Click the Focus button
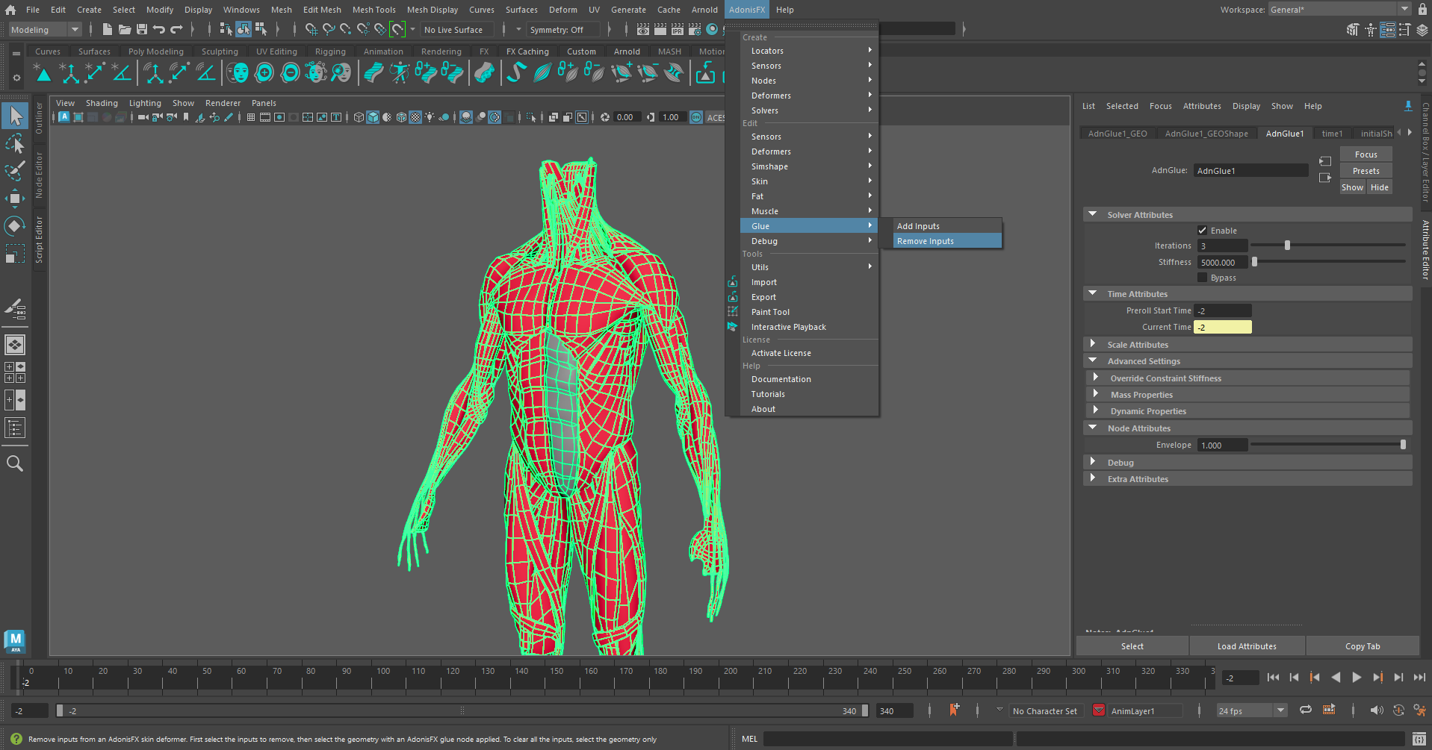The width and height of the screenshot is (1432, 750). [1366, 154]
